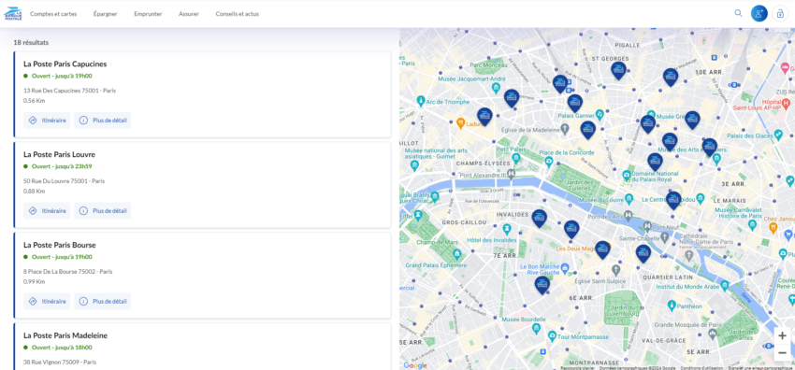Click Itinéraire for La Poste Paris Louvre

coord(47,210)
